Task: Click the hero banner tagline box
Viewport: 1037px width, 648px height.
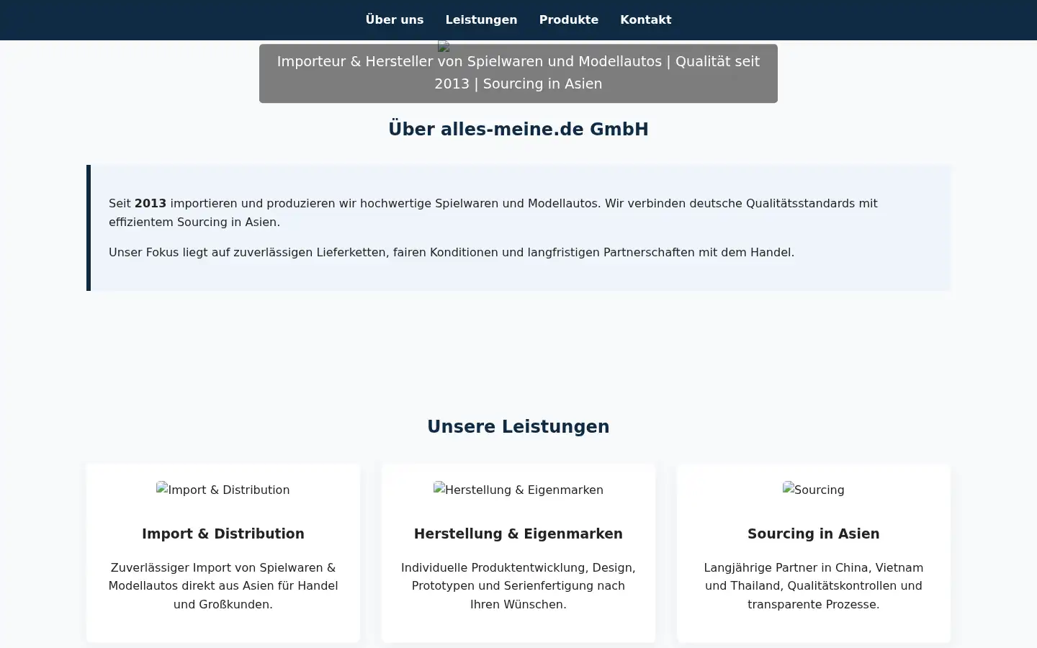Action: [518, 73]
